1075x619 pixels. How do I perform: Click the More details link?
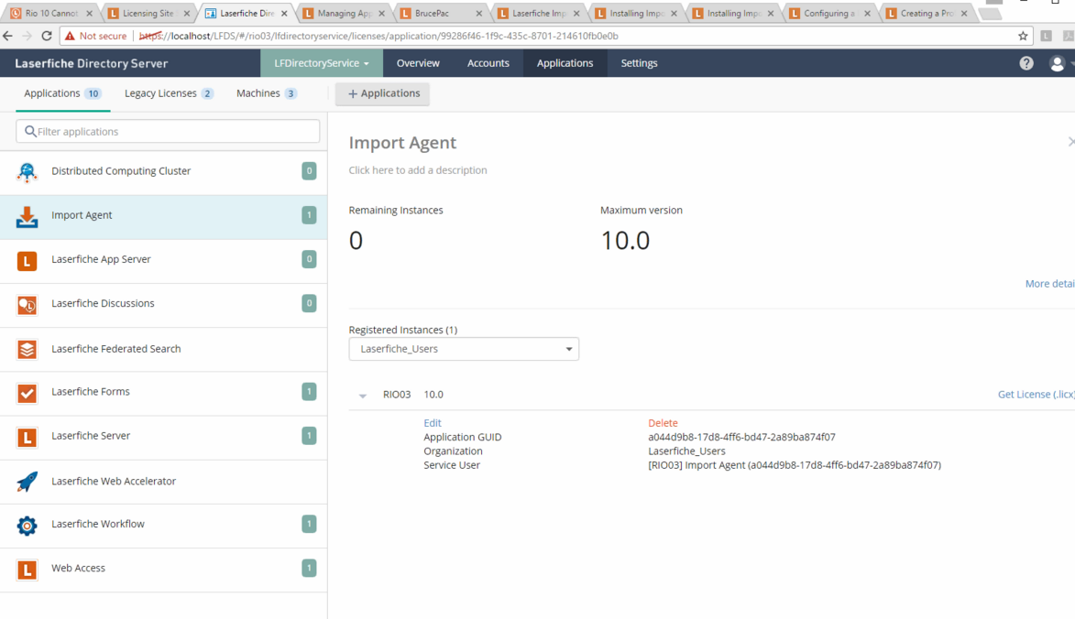[1049, 284]
